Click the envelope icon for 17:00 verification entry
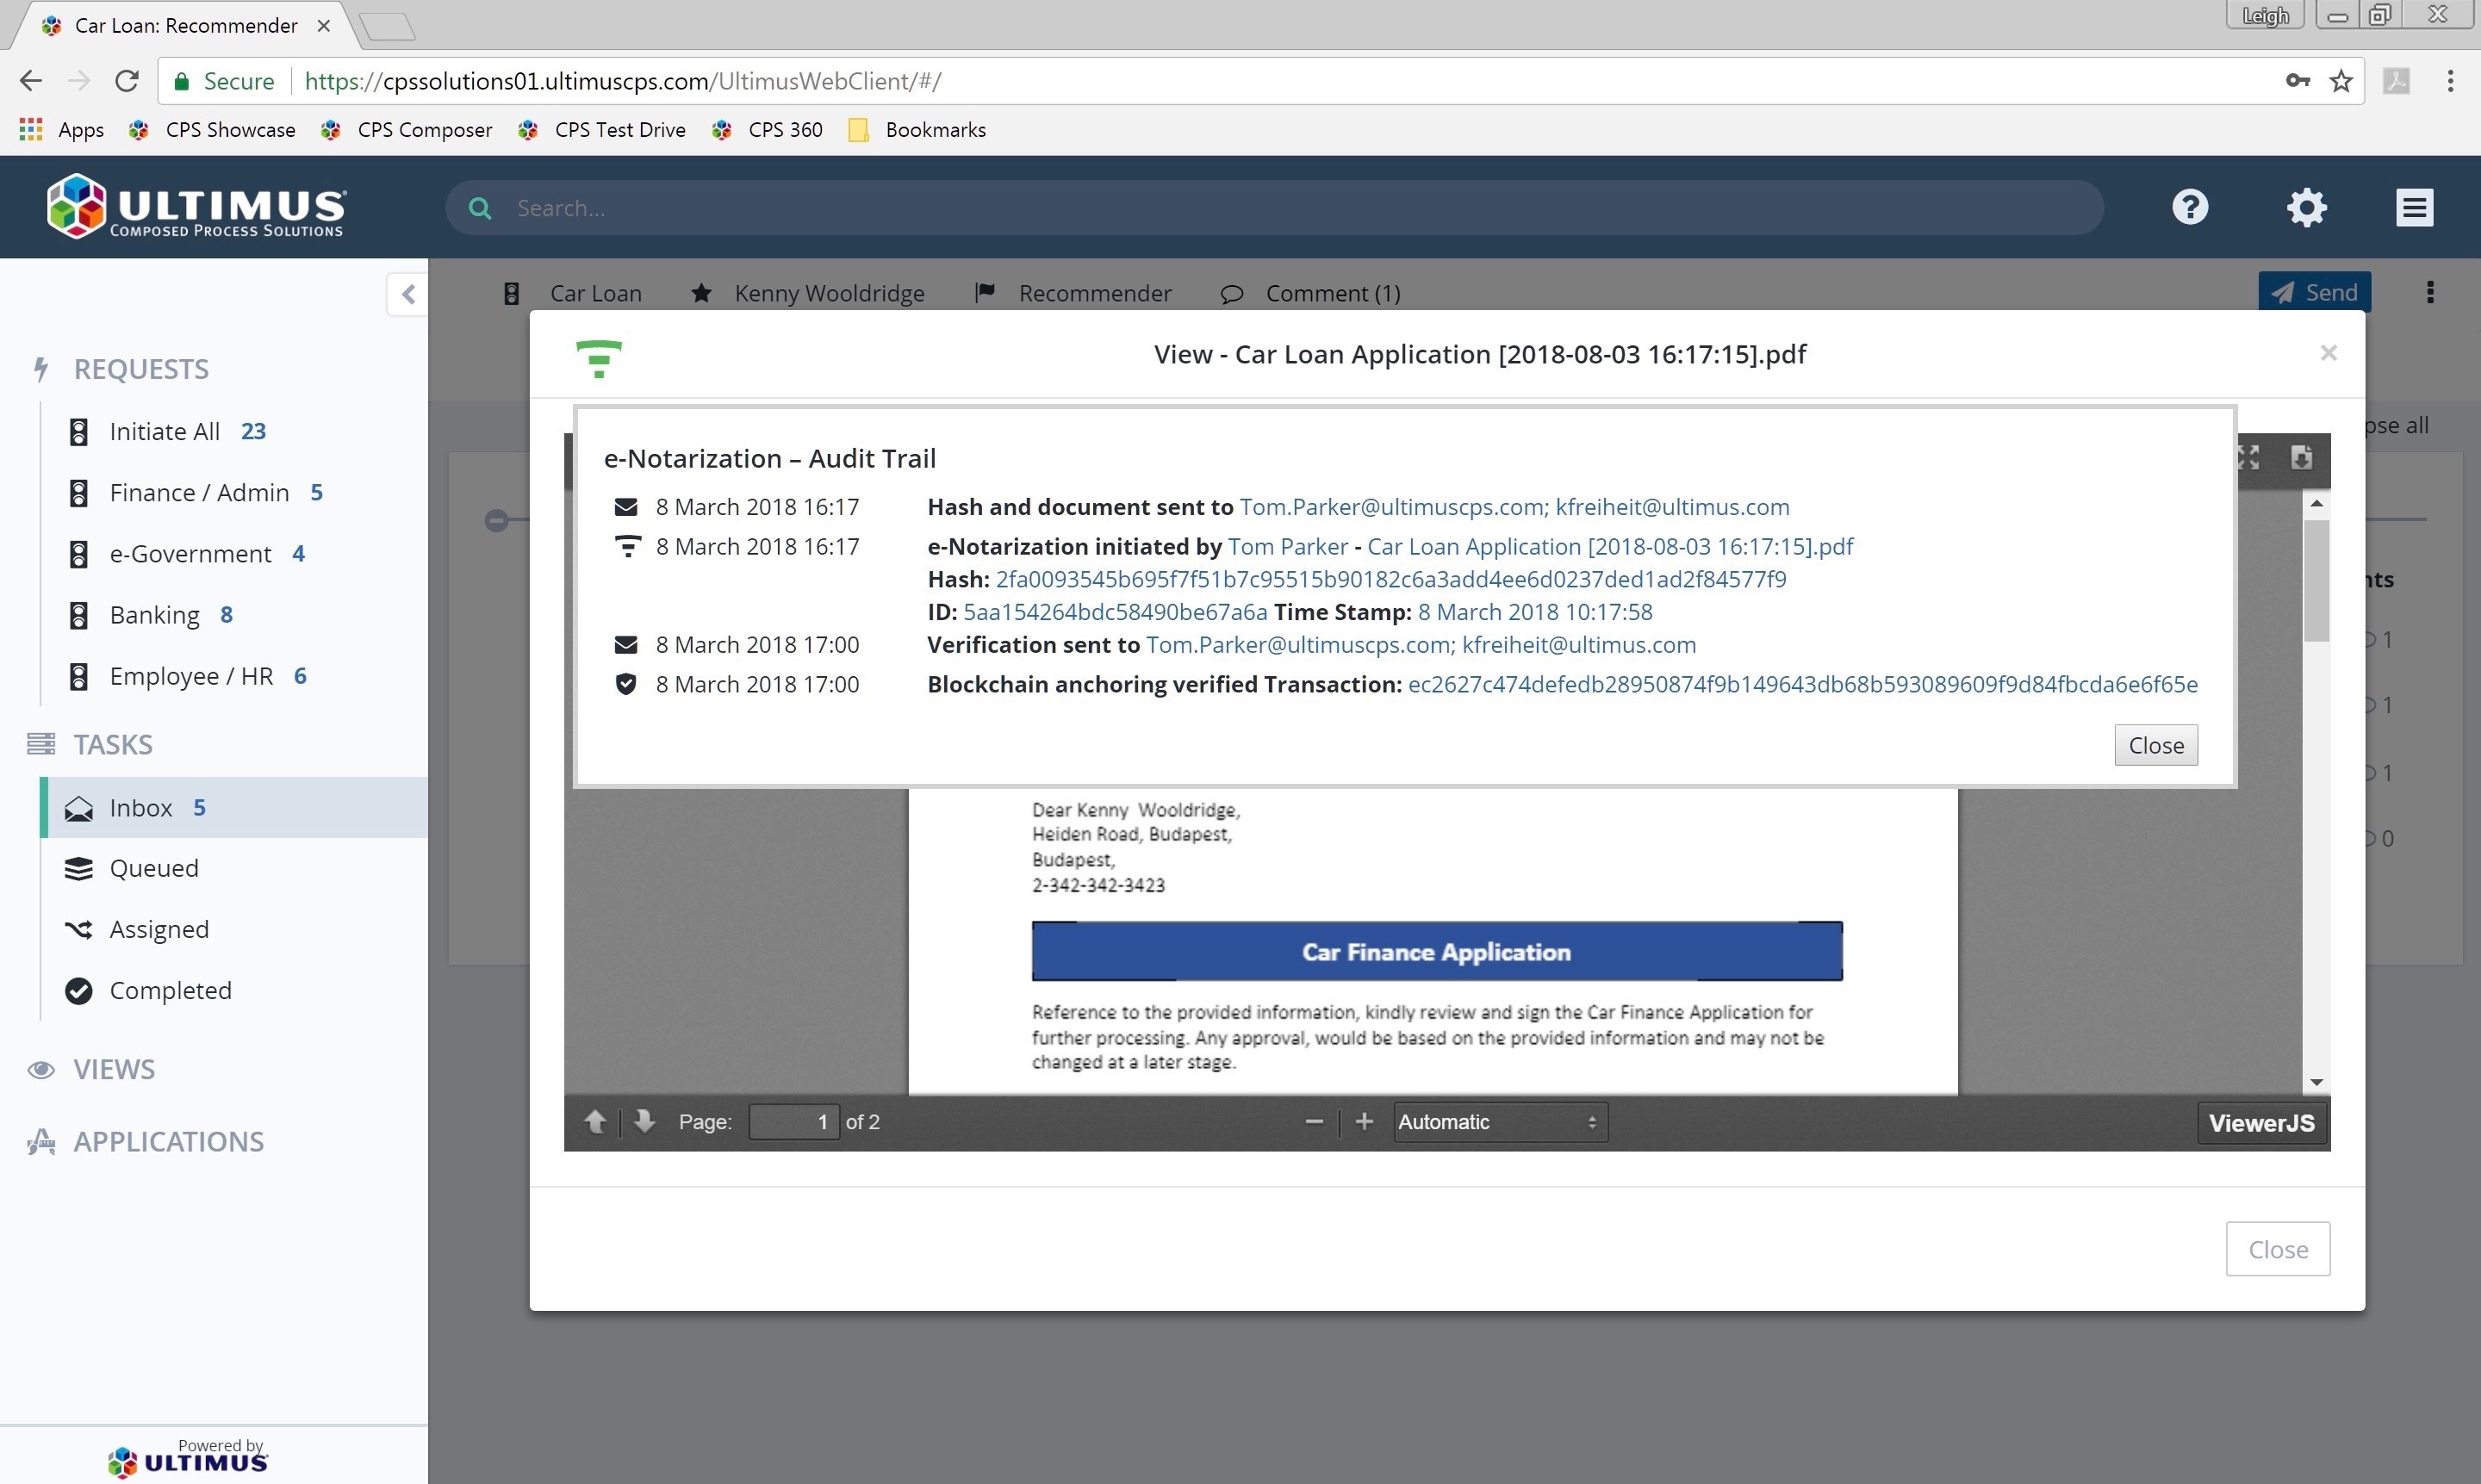The image size is (2481, 1484). 626,645
